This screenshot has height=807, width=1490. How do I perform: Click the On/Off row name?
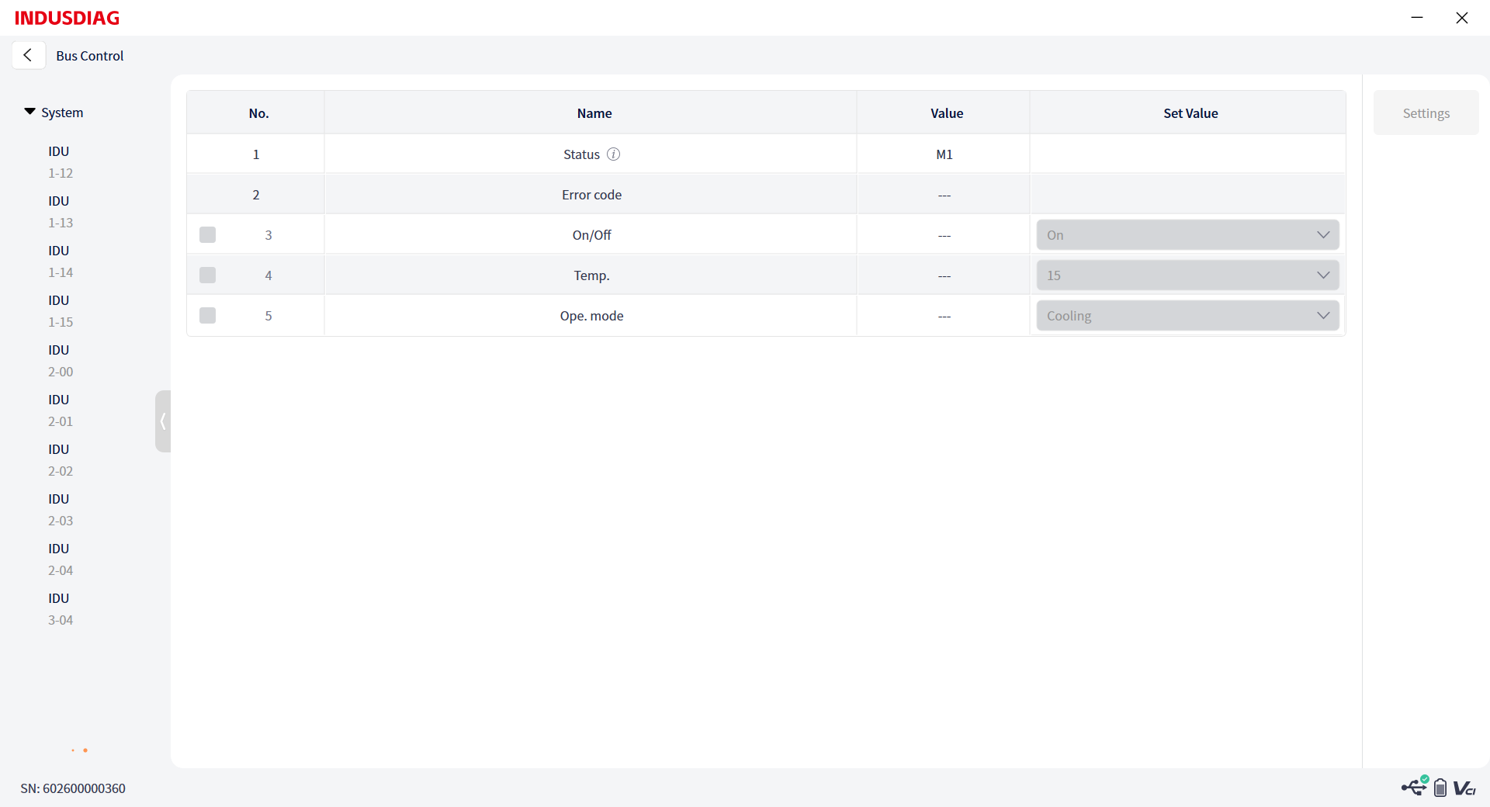pos(591,235)
